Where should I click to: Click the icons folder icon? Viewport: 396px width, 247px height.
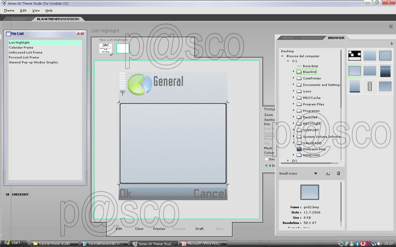pos(299,91)
